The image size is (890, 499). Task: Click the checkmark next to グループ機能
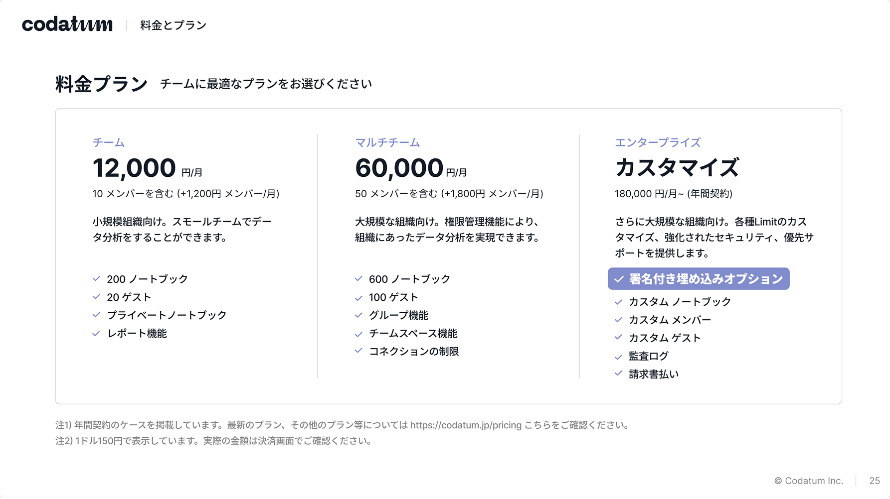pyautogui.click(x=358, y=315)
